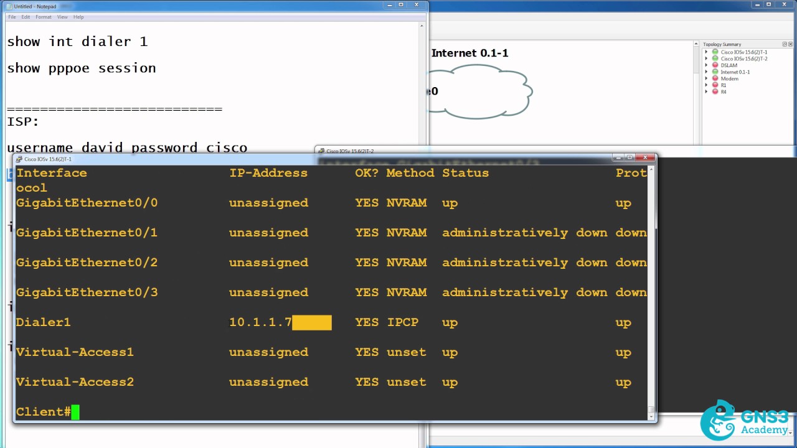Viewport: 797px width, 448px height.
Task: Click the Notepad title bar icon
Action: pos(9,6)
